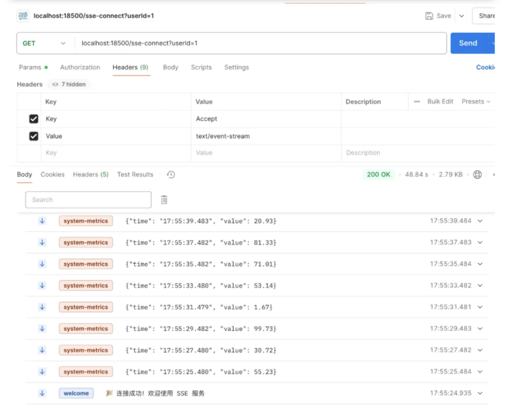Expand the message received at 17:55:33.482
518x420 pixels.
coord(480,285)
